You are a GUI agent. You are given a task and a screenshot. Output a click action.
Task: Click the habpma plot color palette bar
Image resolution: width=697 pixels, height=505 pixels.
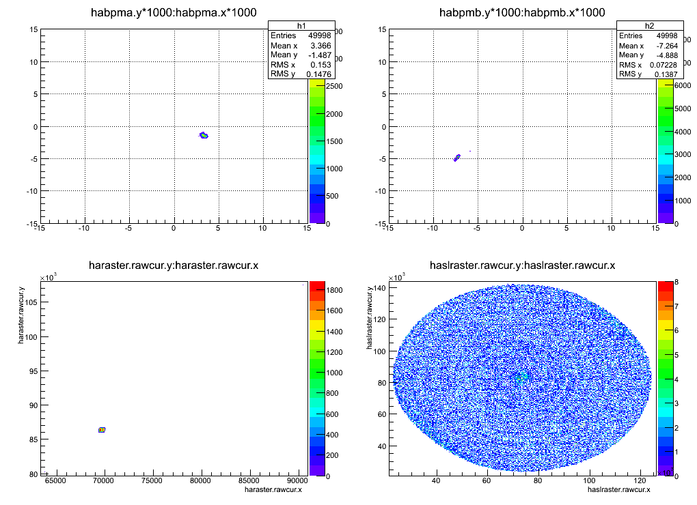pos(317,151)
